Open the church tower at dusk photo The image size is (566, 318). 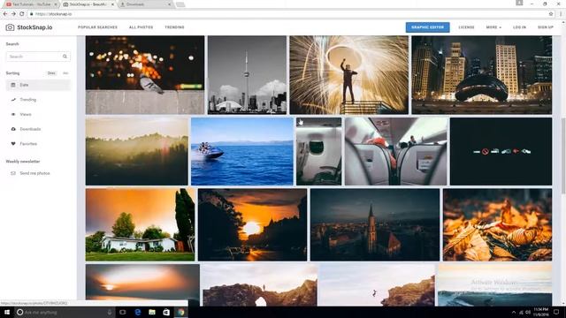pos(375,224)
